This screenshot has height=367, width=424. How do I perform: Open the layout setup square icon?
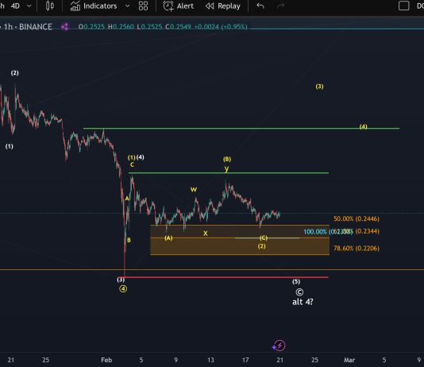click(403, 6)
